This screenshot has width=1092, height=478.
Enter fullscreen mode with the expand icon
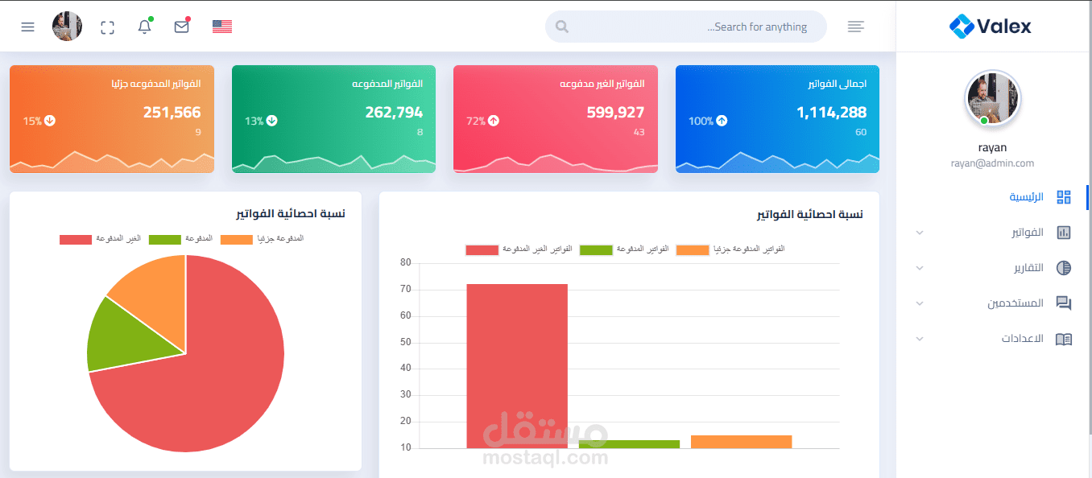(x=107, y=26)
